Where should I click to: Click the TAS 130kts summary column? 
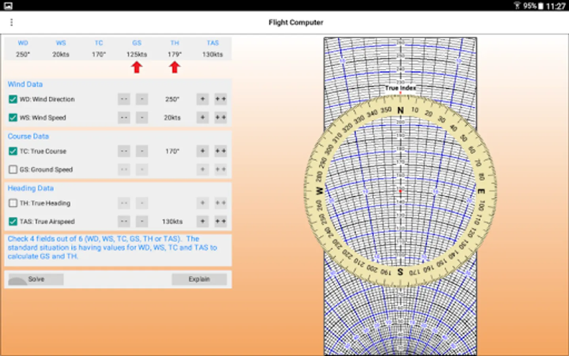pyautogui.click(x=213, y=49)
